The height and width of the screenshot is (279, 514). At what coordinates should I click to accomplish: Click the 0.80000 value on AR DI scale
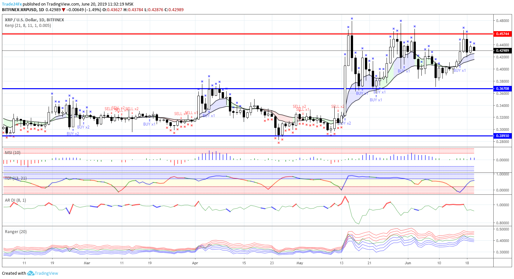(503, 223)
